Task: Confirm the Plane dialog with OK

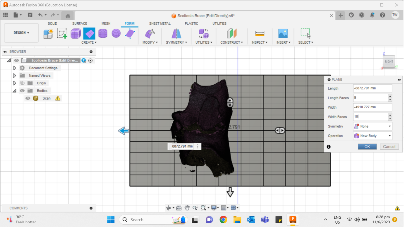Action: pos(367,147)
